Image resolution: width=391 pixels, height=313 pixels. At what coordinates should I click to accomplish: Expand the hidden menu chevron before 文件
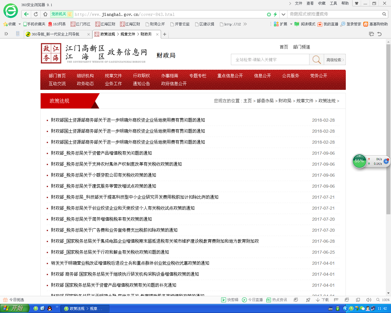(290, 3)
